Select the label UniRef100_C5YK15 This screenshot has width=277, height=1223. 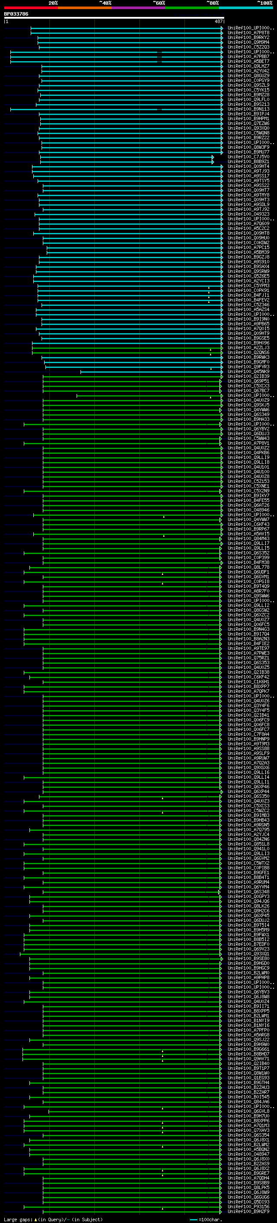pos(248,90)
